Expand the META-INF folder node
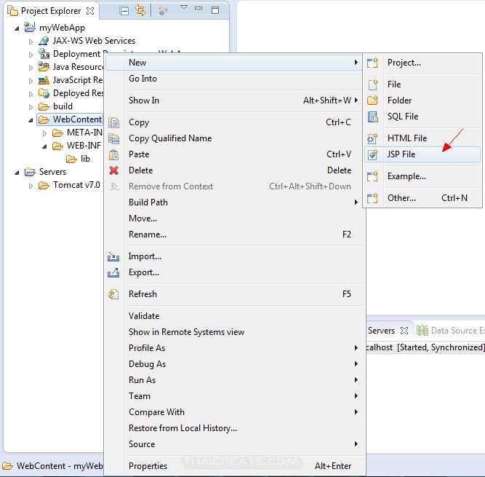This screenshot has height=477, width=485. pos(45,133)
